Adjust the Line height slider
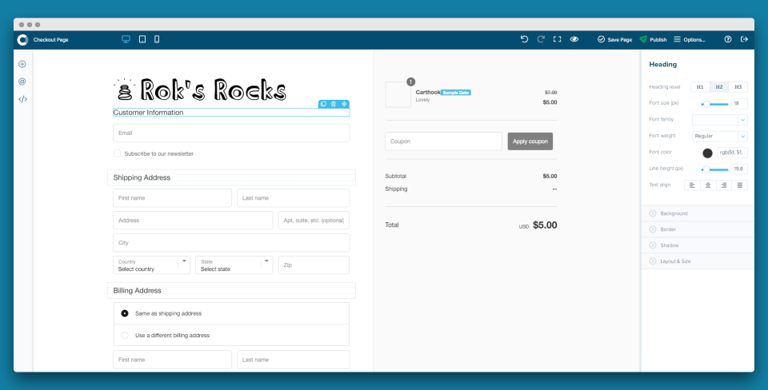This screenshot has width=768, height=390. 714,169
